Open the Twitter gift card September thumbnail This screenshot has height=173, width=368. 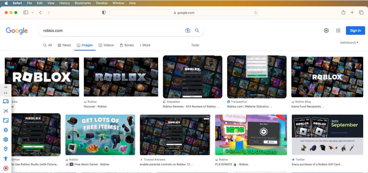pyautogui.click(x=327, y=135)
